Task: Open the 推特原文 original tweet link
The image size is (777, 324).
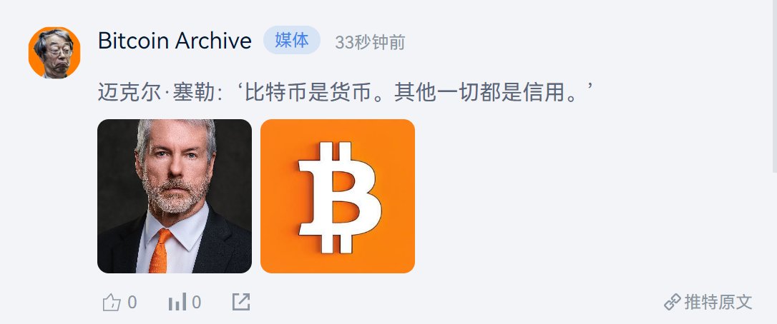Action: (x=718, y=303)
